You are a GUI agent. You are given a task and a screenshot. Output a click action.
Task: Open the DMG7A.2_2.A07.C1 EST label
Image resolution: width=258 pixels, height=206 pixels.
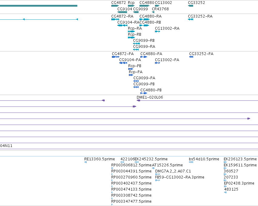coord(173,171)
